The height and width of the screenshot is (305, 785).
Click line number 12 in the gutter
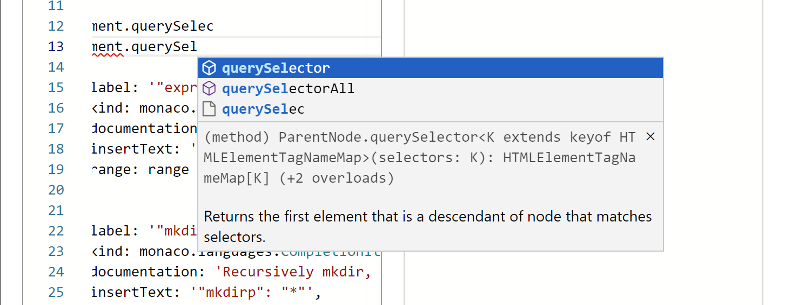(x=56, y=26)
